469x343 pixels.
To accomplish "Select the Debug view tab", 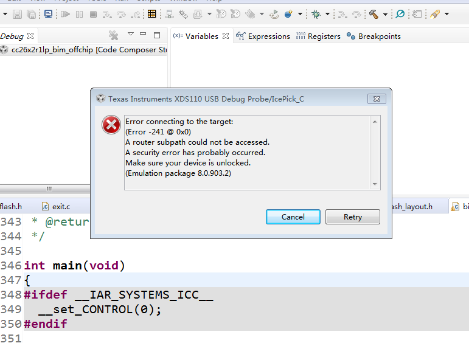I will (x=12, y=36).
